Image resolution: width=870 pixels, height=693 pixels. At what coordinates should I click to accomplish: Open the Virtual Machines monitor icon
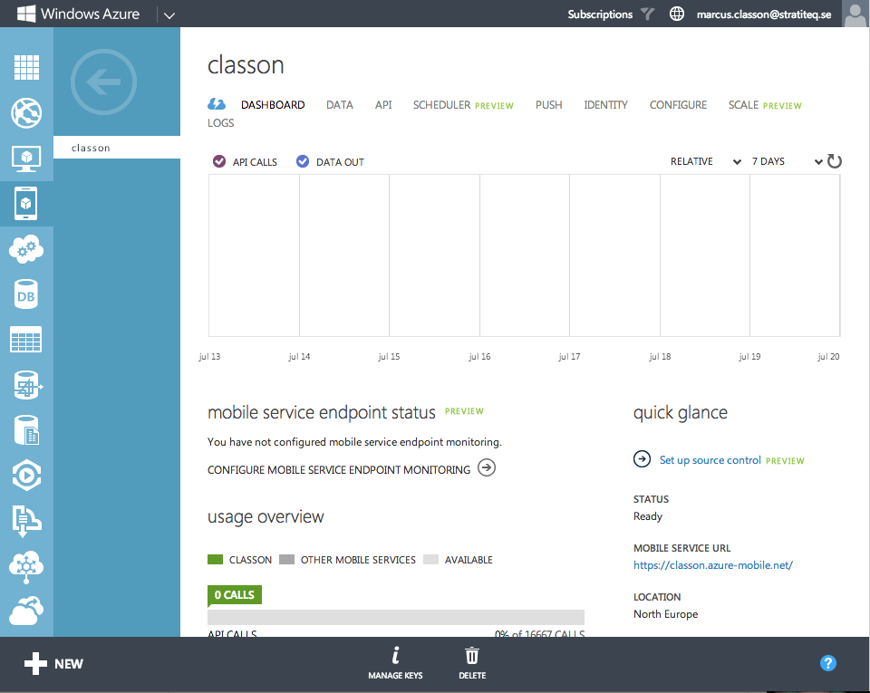coord(26,159)
